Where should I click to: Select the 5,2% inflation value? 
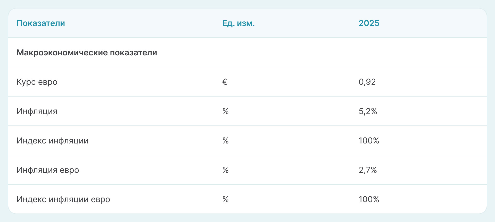[x=368, y=111]
